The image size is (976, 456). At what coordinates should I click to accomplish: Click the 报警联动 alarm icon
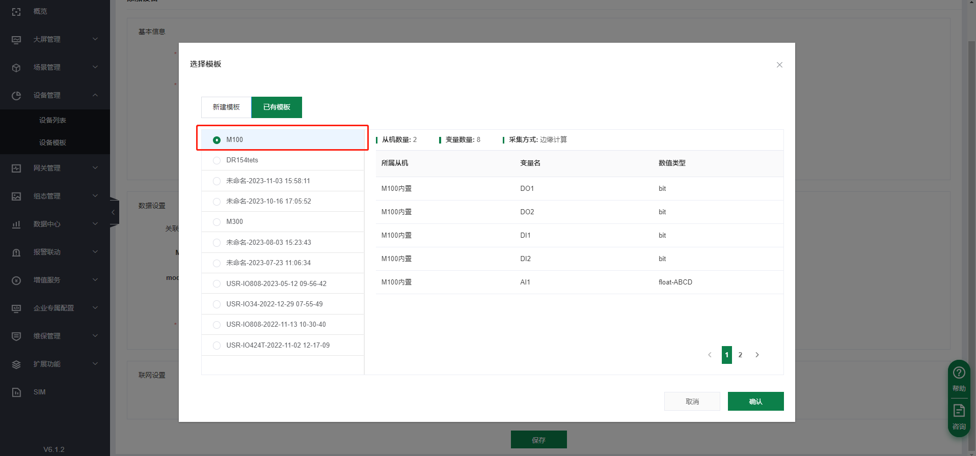coord(16,252)
